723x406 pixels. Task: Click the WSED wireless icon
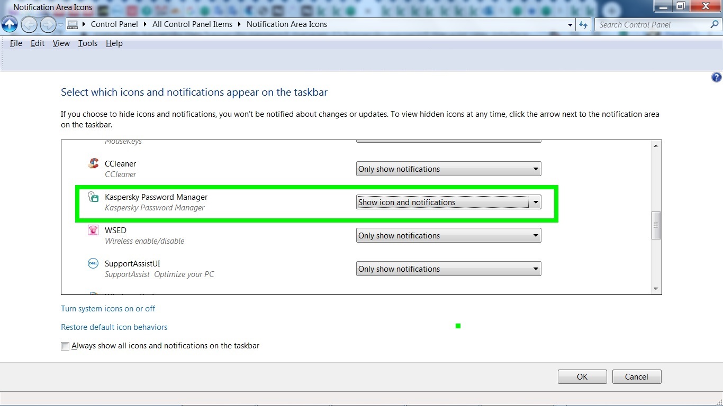point(93,230)
